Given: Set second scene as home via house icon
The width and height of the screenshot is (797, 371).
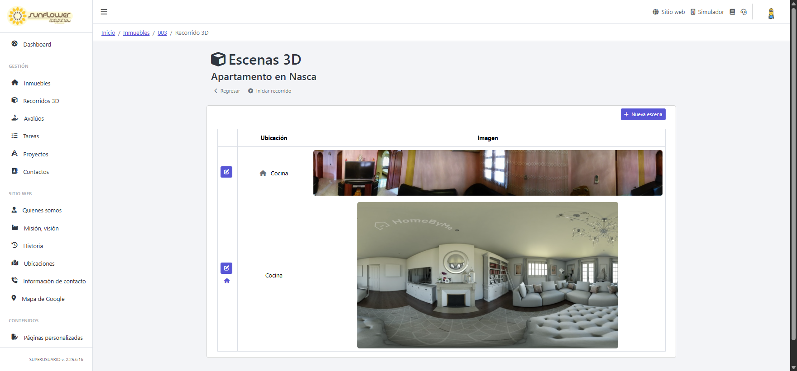Looking at the screenshot, I should coord(227,281).
